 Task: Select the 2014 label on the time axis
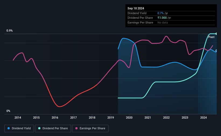pos(18,118)
